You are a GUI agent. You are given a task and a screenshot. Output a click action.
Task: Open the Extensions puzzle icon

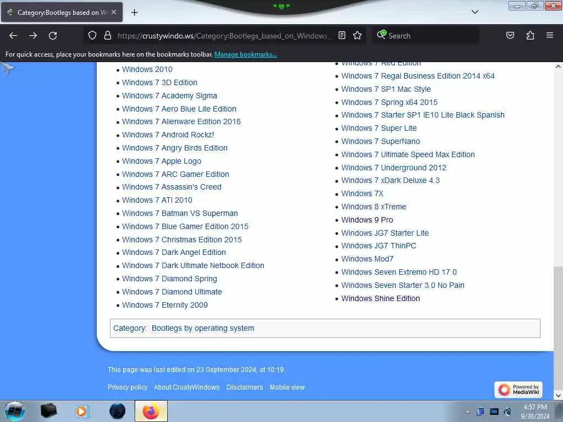coord(530,36)
